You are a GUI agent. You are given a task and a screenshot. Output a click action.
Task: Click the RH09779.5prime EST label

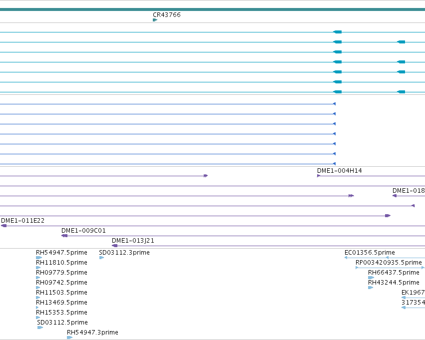click(x=61, y=273)
